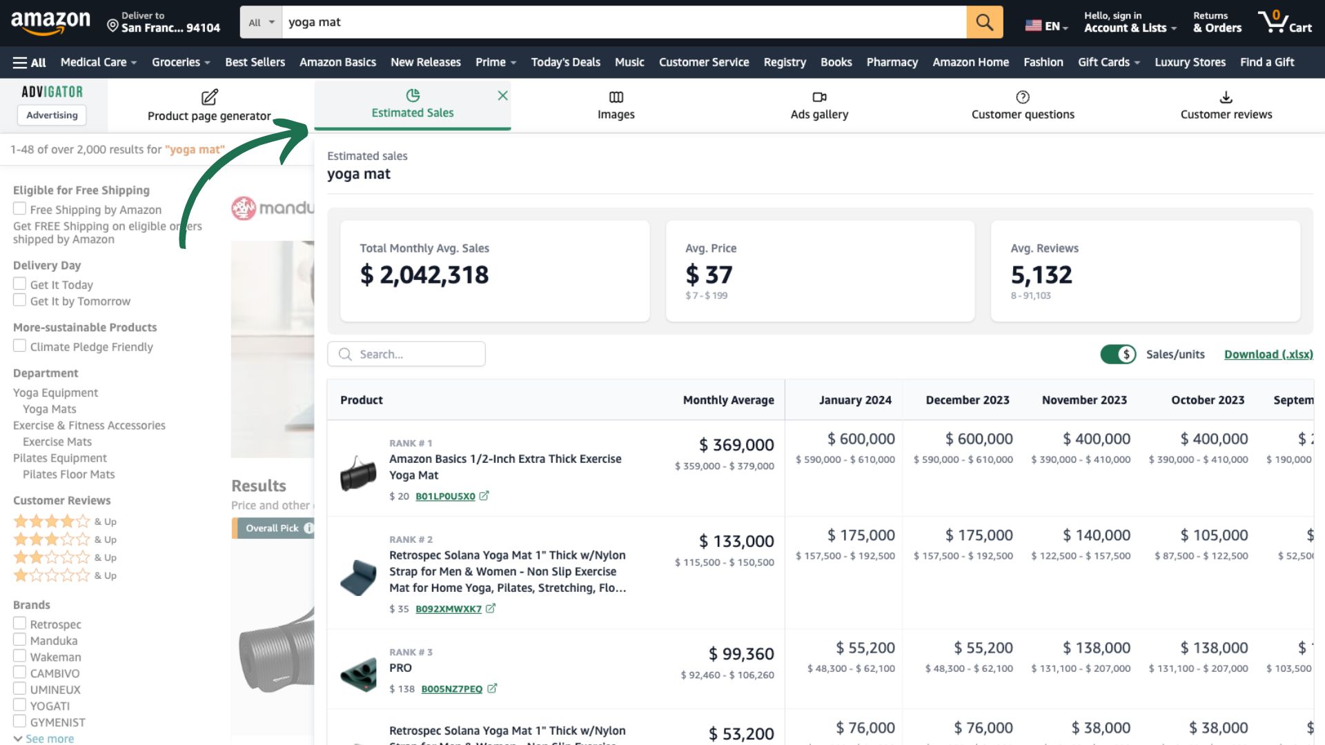Click the delivery location pin icon
The height and width of the screenshot is (745, 1325).
[112, 26]
